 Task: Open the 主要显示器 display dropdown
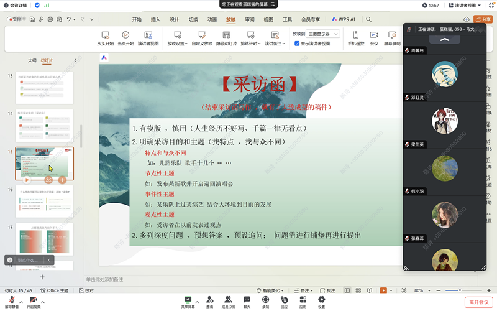(324, 34)
